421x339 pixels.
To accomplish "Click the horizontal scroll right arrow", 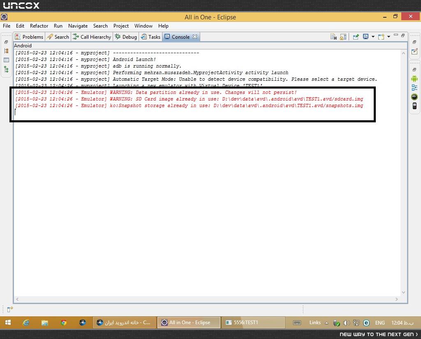I will click(x=397, y=299).
